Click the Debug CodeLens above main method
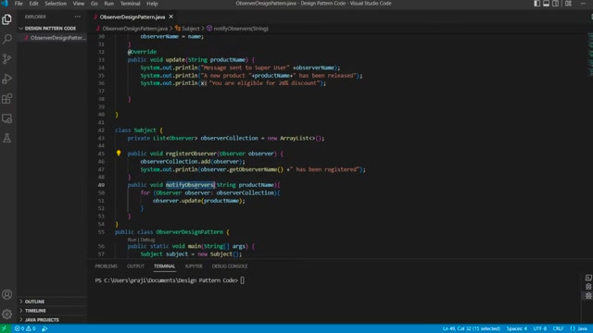 [147, 240]
